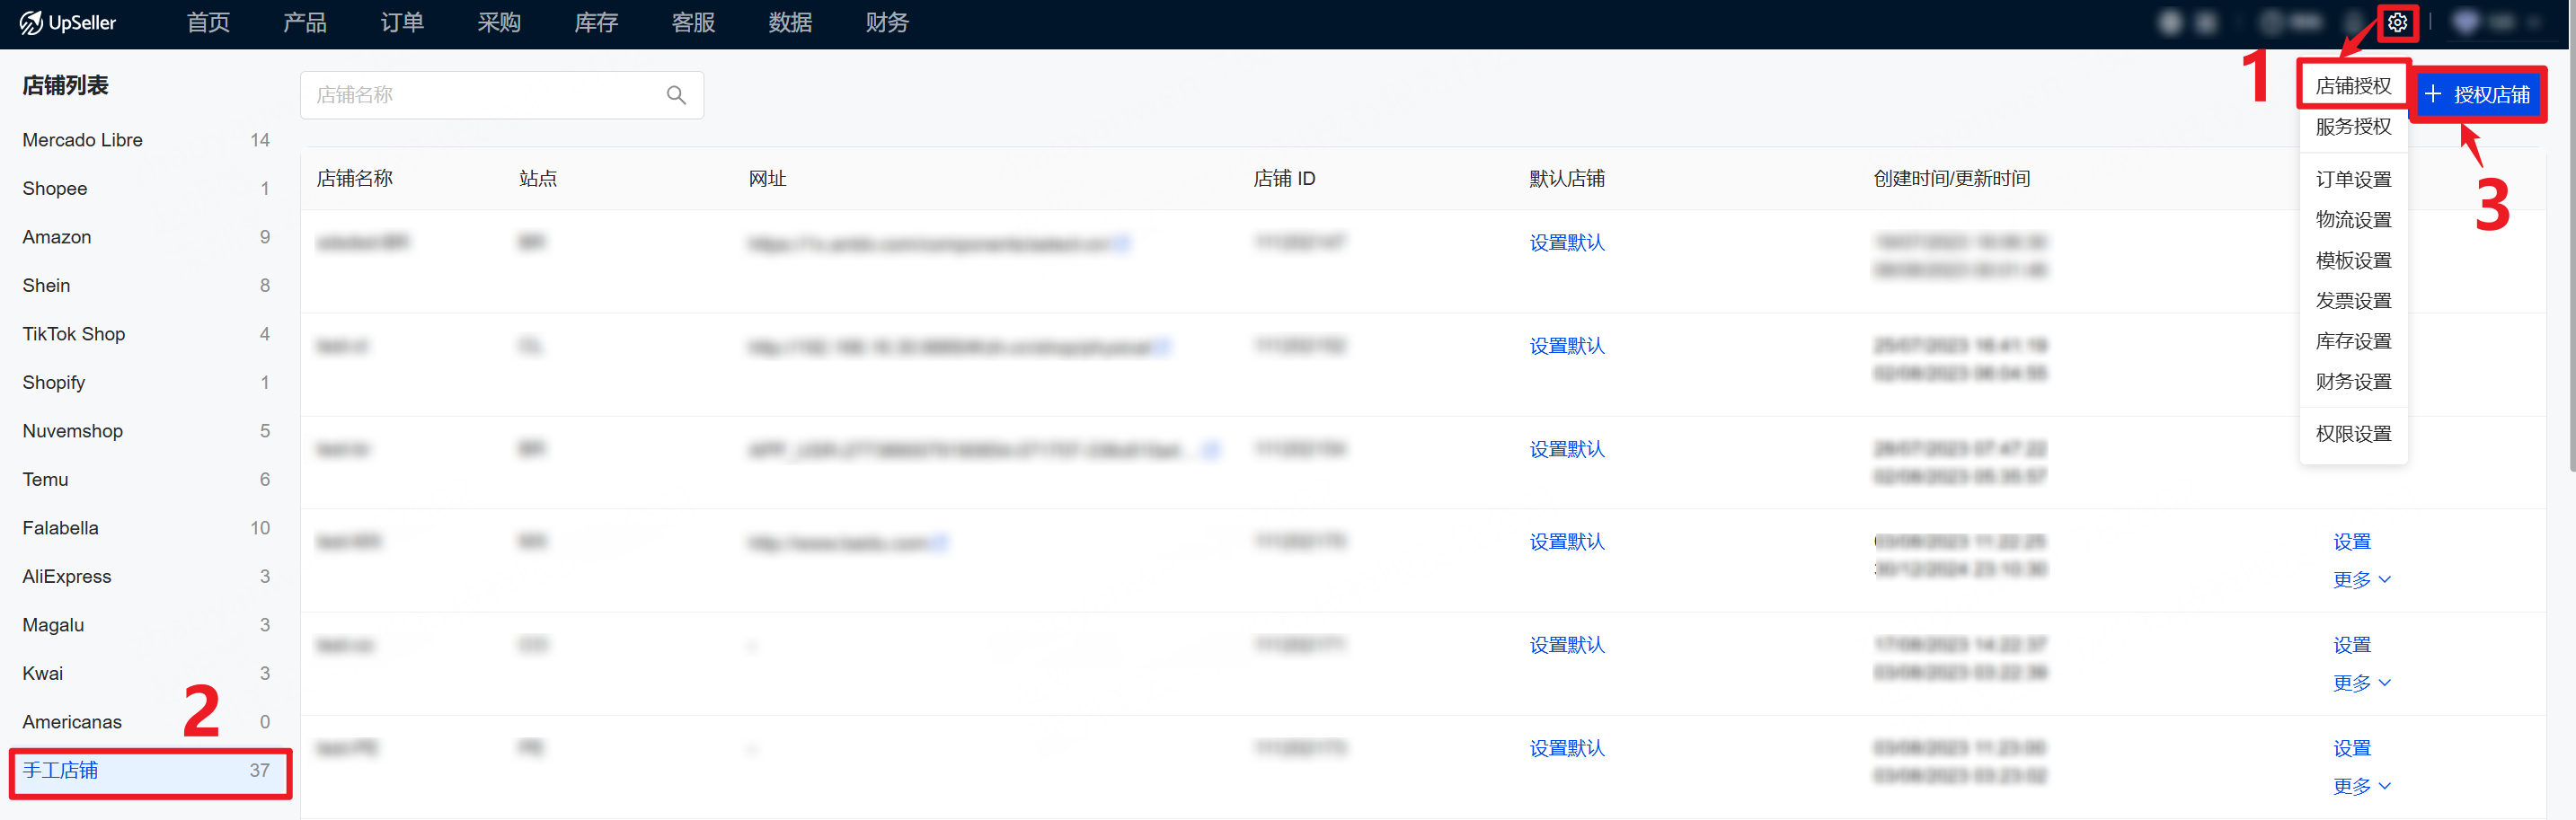Type in the 店铺名称 search field
The image size is (2576, 820).
pos(480,95)
